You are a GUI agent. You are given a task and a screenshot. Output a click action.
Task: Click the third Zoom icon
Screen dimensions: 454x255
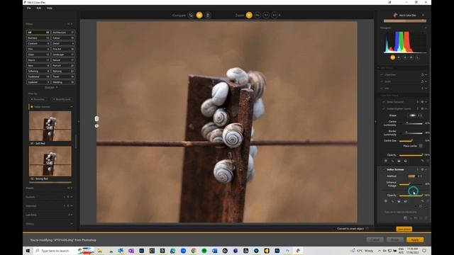[x=266, y=15]
